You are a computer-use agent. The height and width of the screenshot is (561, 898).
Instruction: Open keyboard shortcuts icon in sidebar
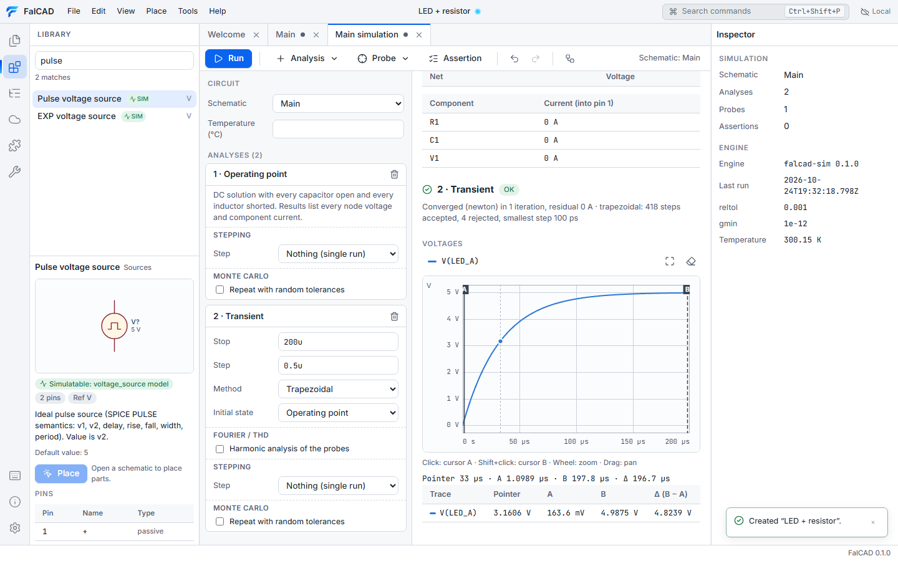coord(15,476)
